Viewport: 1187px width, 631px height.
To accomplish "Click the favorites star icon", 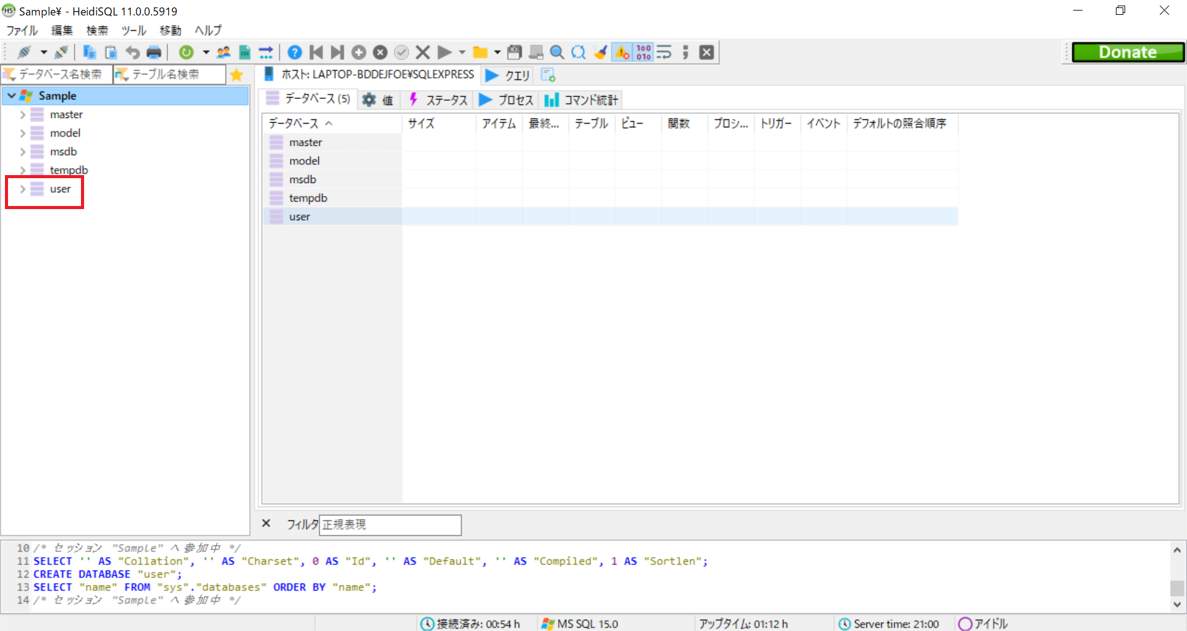I will [236, 75].
